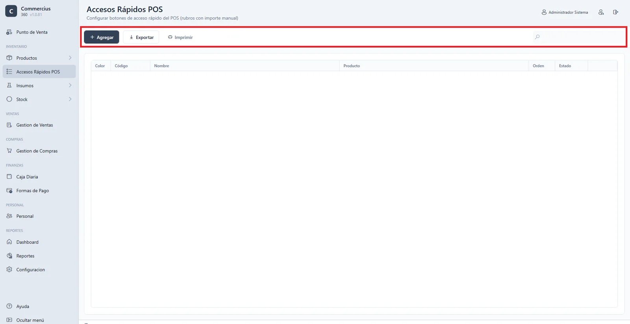The height and width of the screenshot is (324, 630).
Task: Click the Reportes chart icon
Action: (x=9, y=256)
